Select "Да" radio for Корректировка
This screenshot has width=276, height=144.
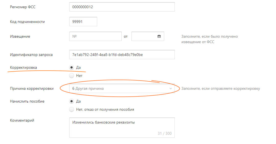[72, 68]
